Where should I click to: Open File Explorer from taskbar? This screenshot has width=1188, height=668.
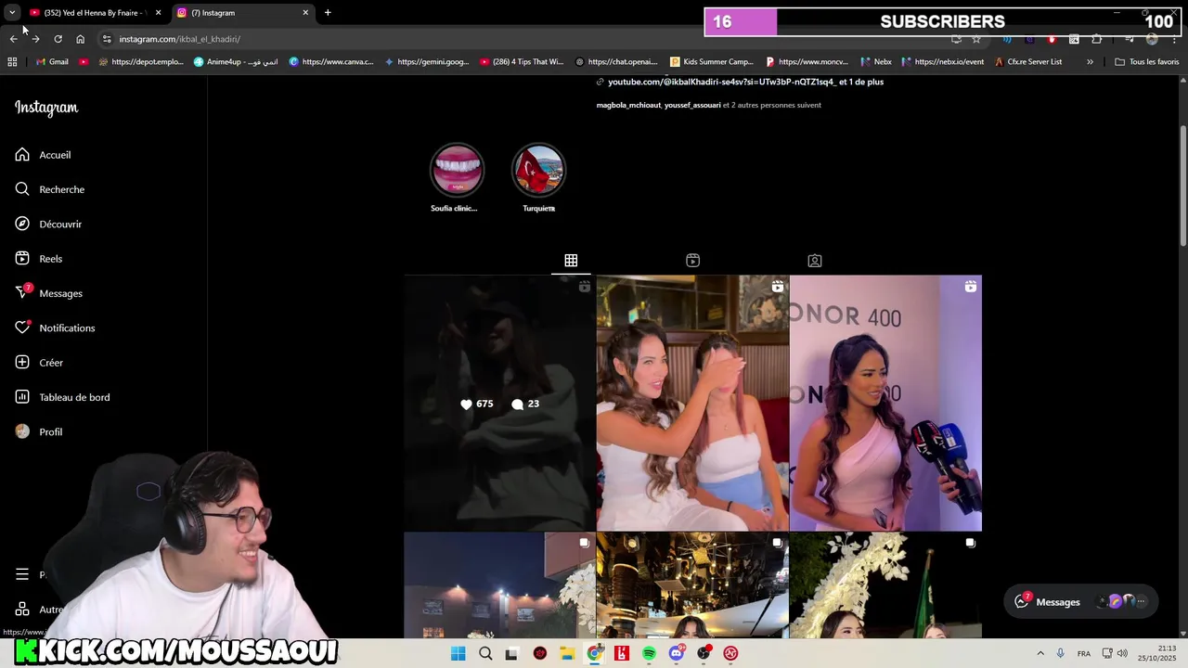567,654
